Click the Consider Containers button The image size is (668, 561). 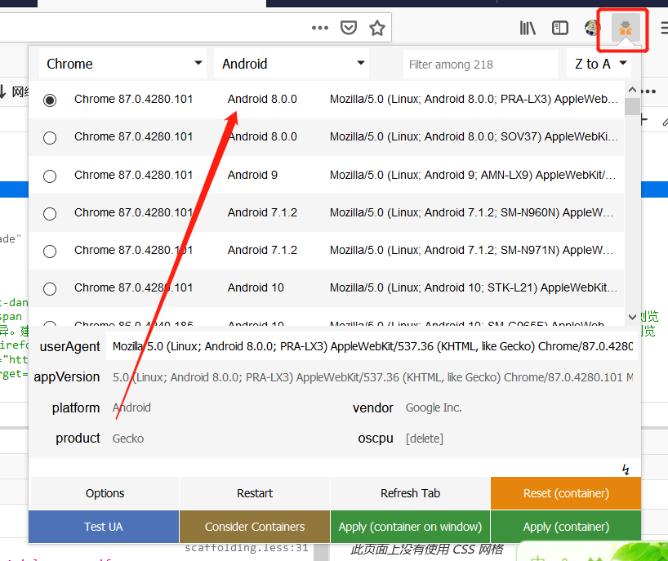tap(255, 527)
